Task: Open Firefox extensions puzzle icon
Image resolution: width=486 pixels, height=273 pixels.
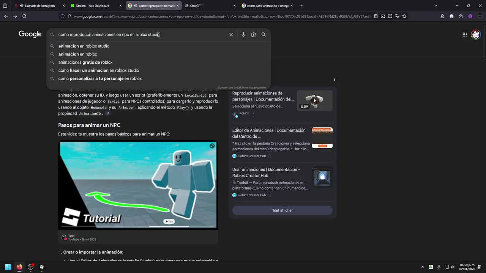Action: 461,16
